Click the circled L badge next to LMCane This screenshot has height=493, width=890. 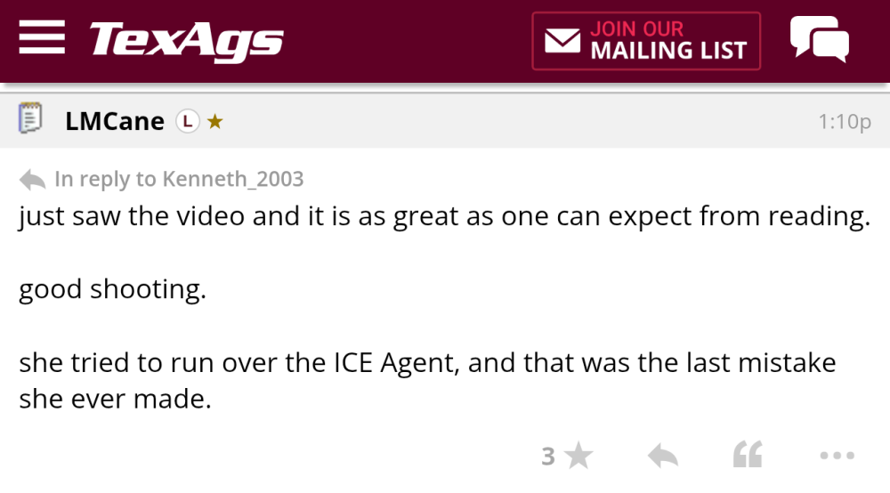[x=186, y=121]
